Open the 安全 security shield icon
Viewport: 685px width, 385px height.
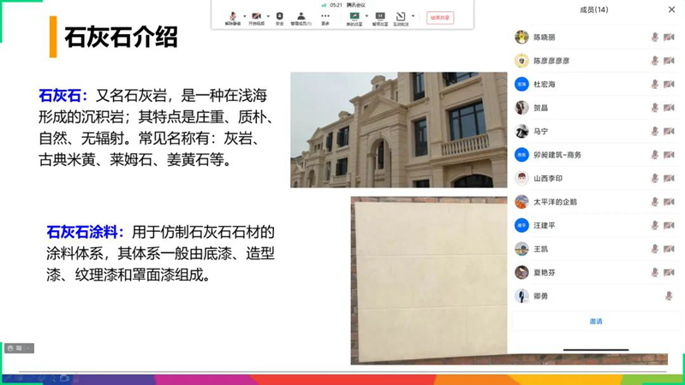(280, 16)
